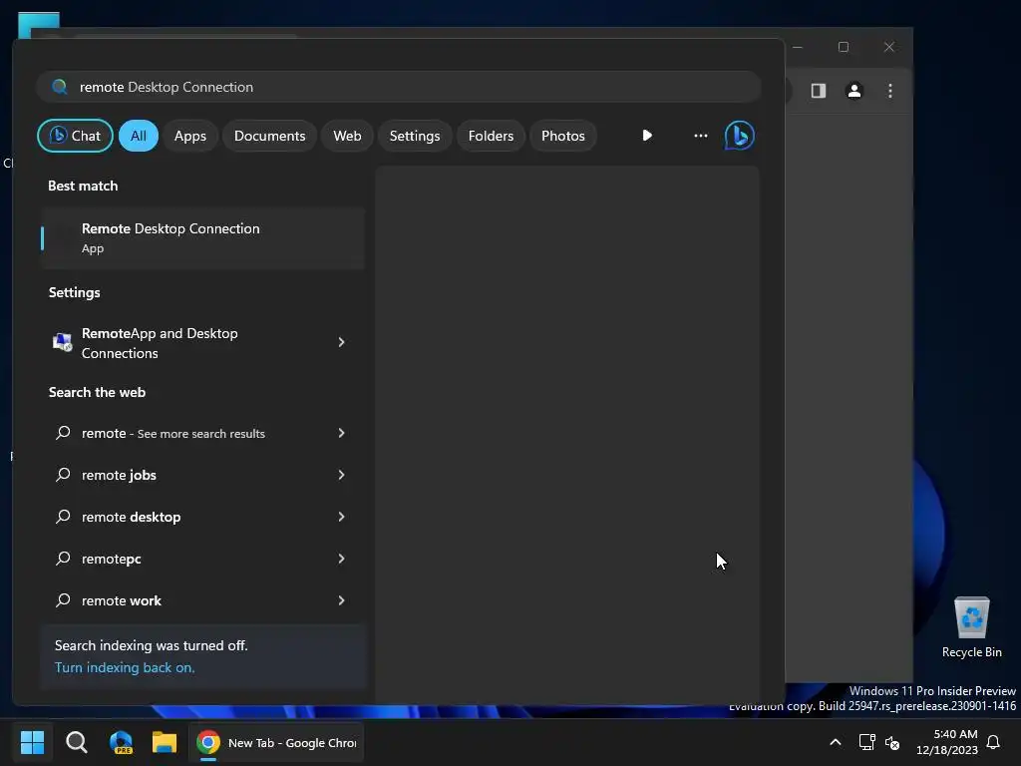1021x766 pixels.
Task: Switch to the Web filter
Action: 347,136
